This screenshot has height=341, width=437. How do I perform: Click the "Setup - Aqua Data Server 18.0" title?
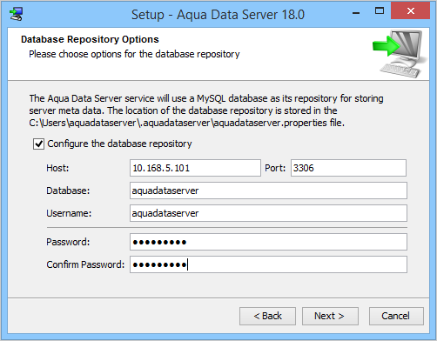(x=218, y=15)
